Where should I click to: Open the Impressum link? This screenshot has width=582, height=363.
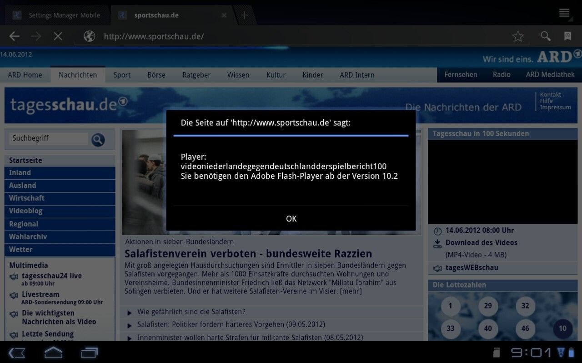(555, 107)
